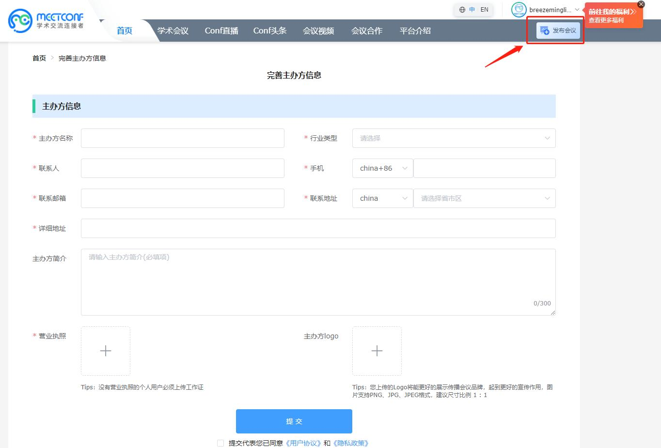Click the user avatar icon
The height and width of the screenshot is (448, 661).
tap(519, 10)
